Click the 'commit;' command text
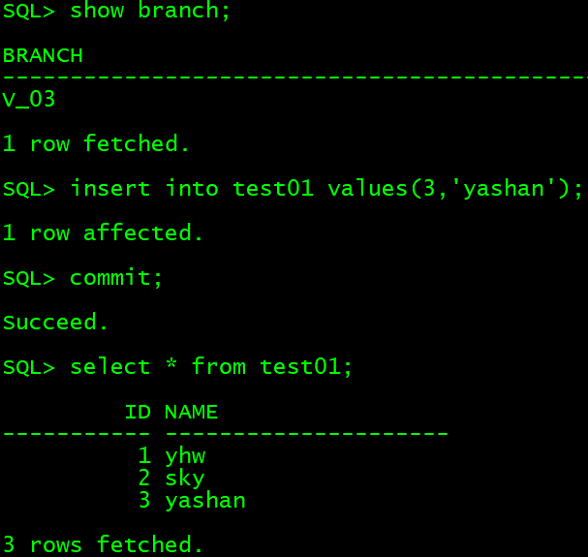 coord(116,278)
